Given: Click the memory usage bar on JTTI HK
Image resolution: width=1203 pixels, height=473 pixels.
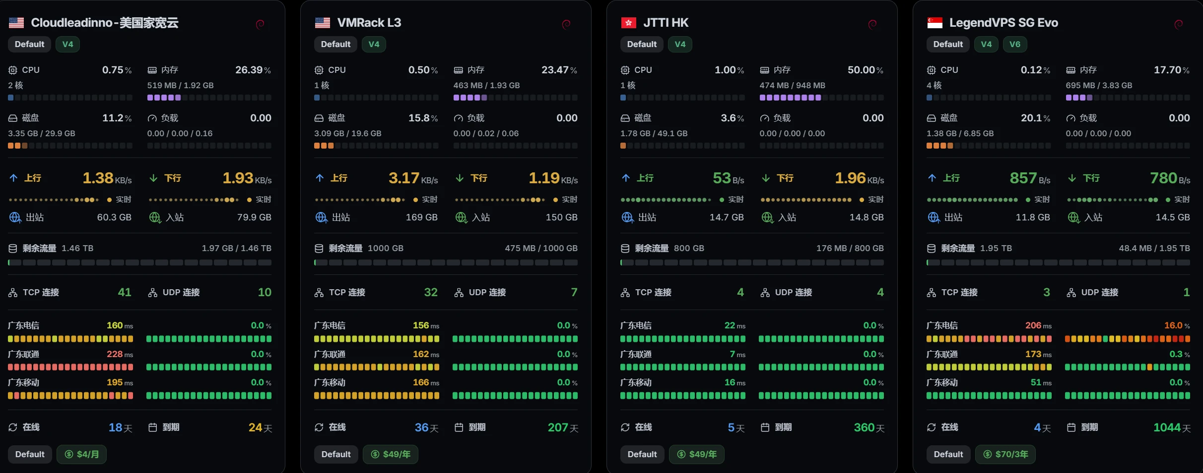Looking at the screenshot, I should pyautogui.click(x=821, y=98).
